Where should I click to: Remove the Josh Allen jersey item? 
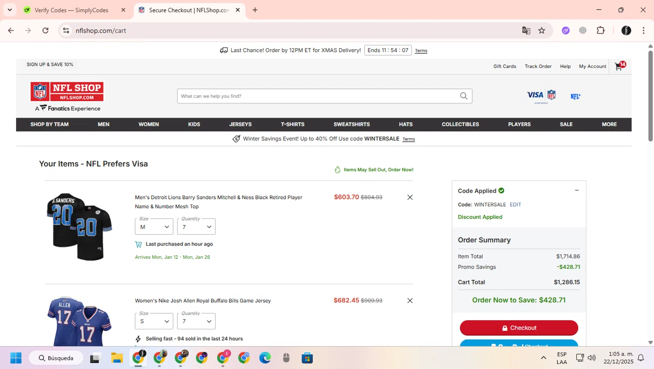(x=410, y=301)
